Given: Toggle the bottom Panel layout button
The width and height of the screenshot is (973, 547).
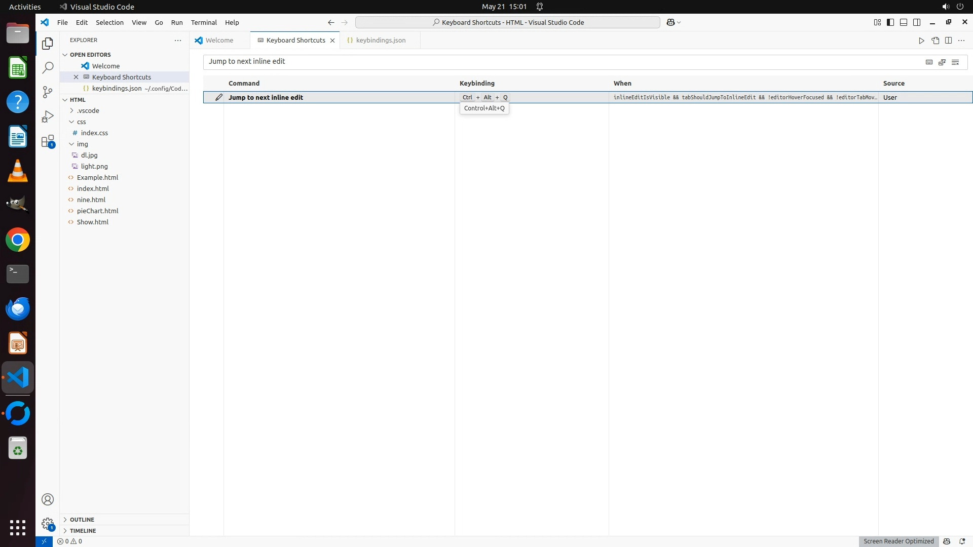Looking at the screenshot, I should [904, 22].
